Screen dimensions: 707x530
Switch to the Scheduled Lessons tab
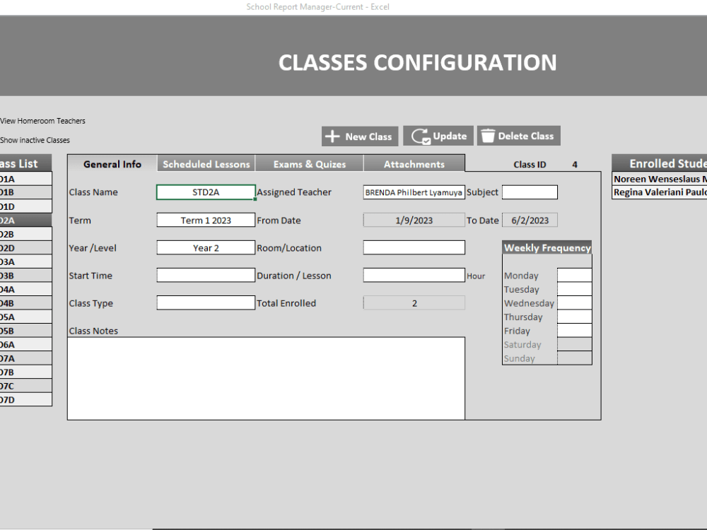click(206, 163)
